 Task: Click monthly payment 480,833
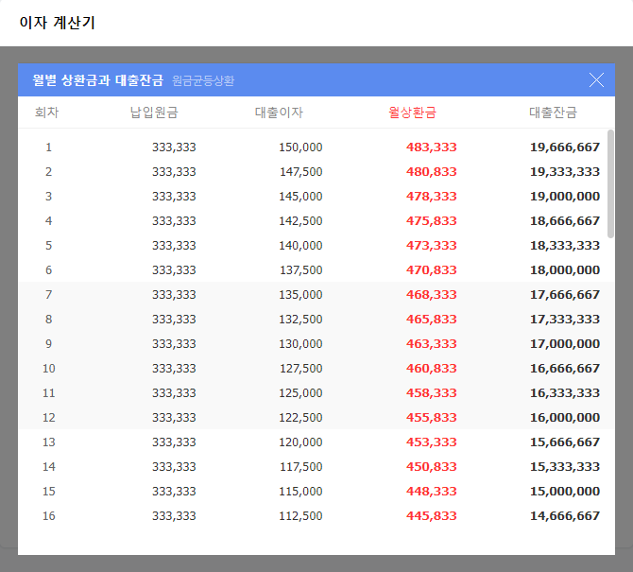tap(431, 172)
